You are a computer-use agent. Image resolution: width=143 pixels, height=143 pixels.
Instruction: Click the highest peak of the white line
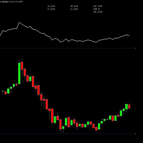[x=19, y=22]
